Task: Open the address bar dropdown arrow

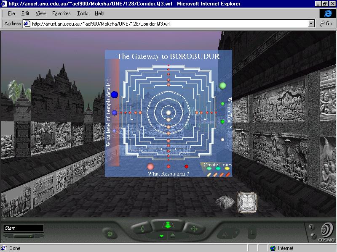Action: click(311, 24)
